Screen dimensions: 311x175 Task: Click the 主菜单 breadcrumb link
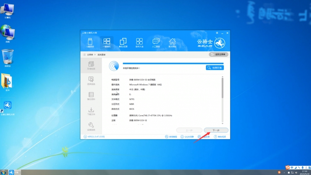(x=90, y=55)
